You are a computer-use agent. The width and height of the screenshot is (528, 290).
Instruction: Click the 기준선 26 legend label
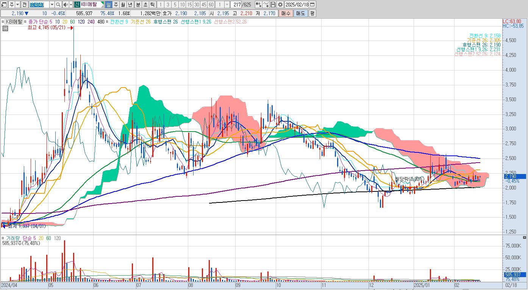click(141, 22)
